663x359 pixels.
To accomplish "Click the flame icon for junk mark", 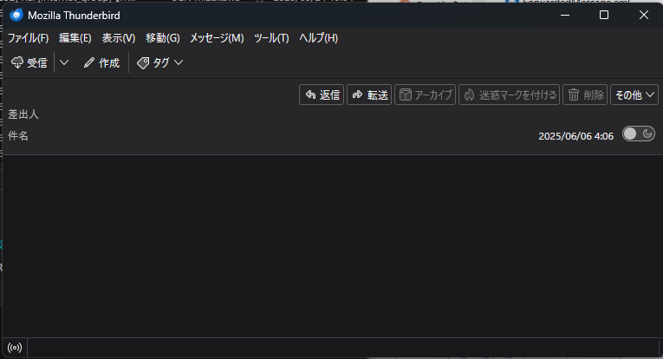I will pyautogui.click(x=470, y=95).
